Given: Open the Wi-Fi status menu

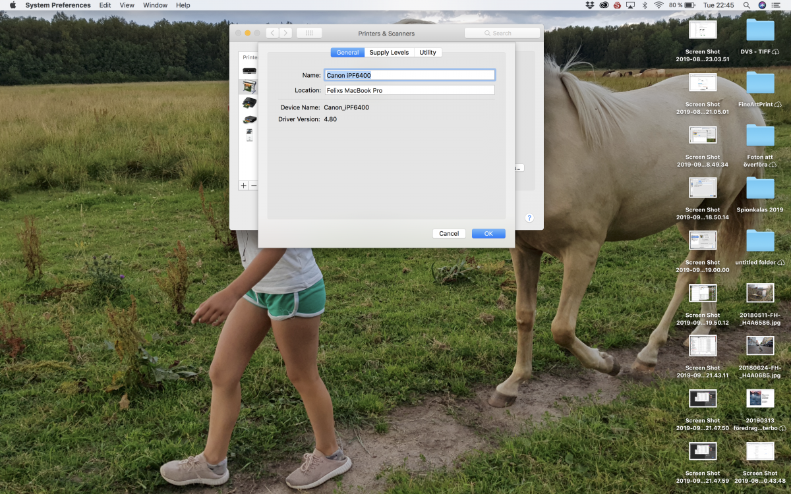Looking at the screenshot, I should tap(658, 5).
